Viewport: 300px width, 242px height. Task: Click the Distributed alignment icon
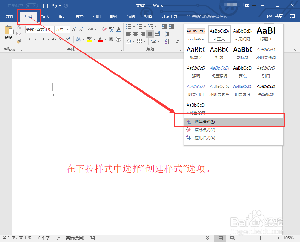[157, 34]
